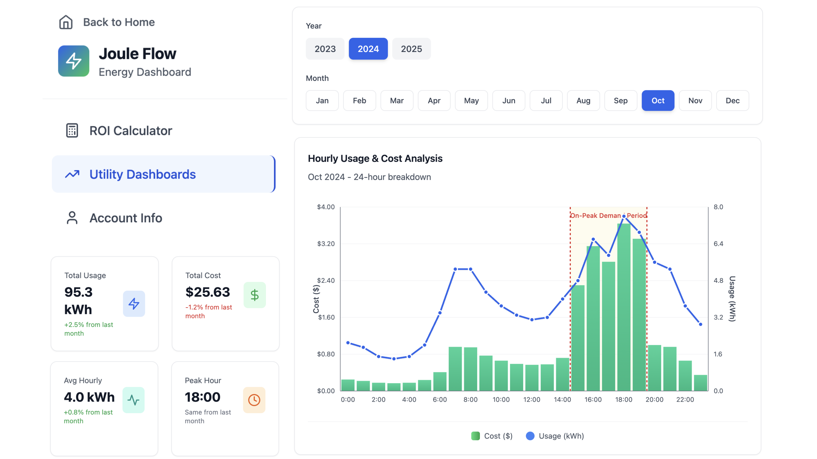Open the ROI Calculator
The image size is (817, 459).
click(131, 130)
